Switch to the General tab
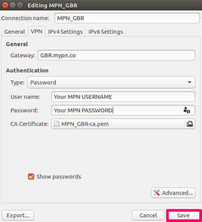The image size is (202, 222). [15, 32]
